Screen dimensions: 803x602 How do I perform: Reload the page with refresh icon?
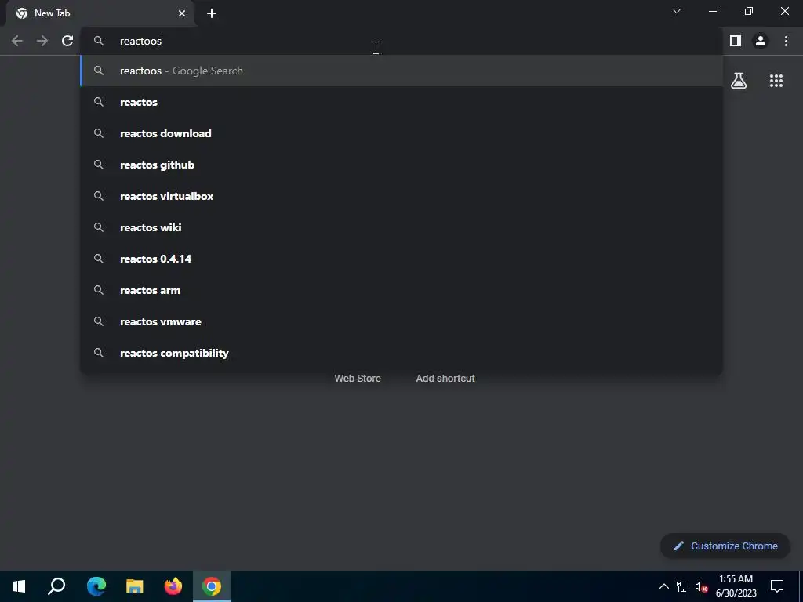coord(67,41)
